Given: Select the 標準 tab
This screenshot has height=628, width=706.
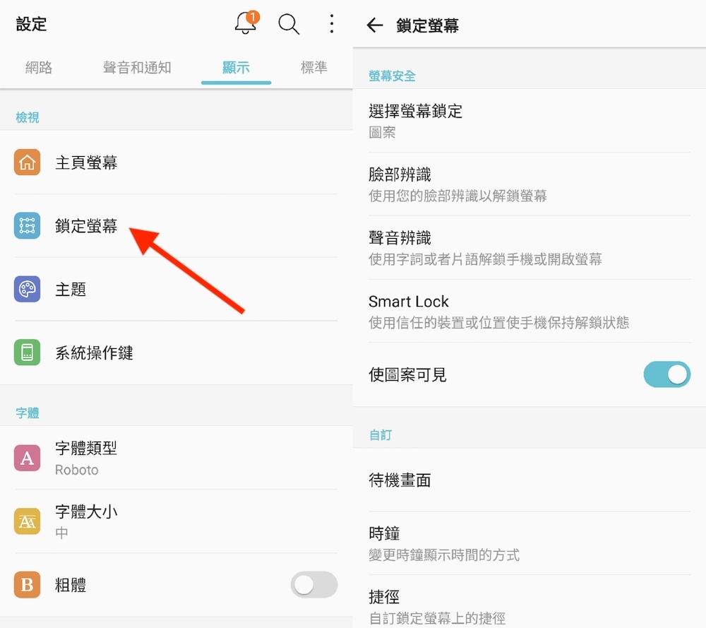Looking at the screenshot, I should coord(314,68).
